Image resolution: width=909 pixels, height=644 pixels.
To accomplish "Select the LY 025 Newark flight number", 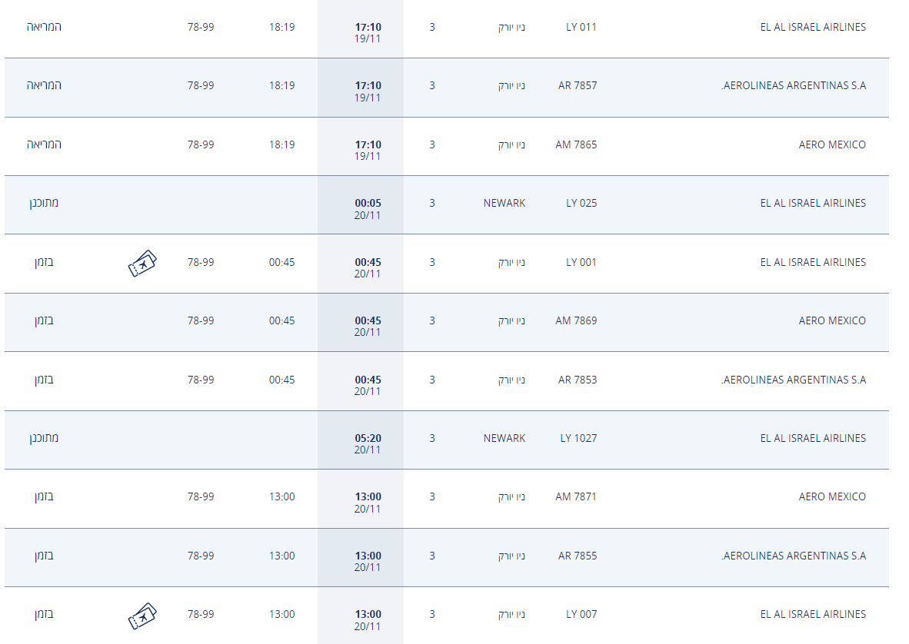I will (x=581, y=203).
